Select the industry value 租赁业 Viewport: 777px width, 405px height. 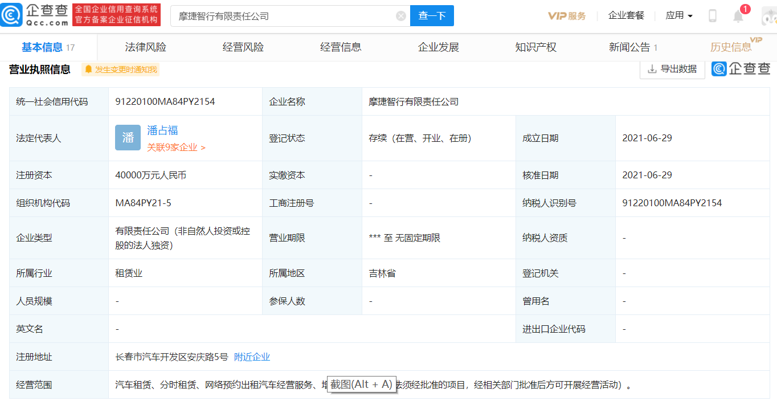click(129, 273)
